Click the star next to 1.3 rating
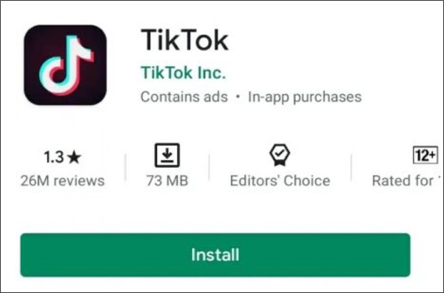Image resolution: width=444 pixels, height=293 pixels. (x=75, y=157)
